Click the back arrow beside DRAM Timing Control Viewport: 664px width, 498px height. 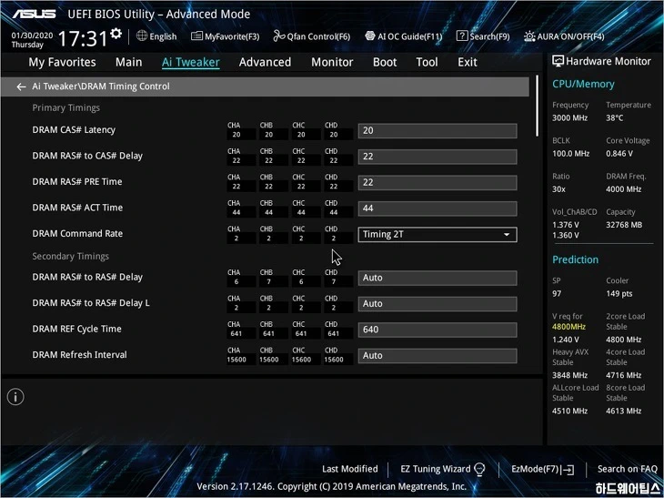click(21, 86)
